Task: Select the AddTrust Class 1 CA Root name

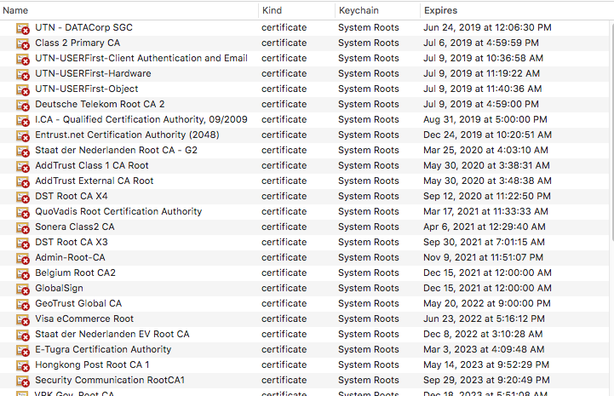Action: 92,165
